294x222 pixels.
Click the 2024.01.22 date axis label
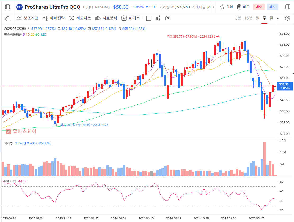(91, 218)
